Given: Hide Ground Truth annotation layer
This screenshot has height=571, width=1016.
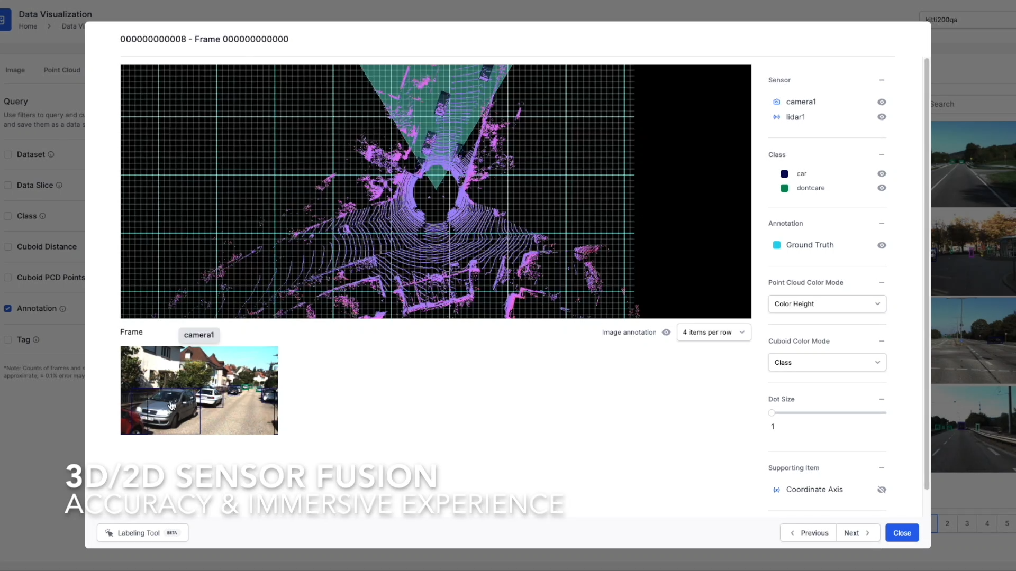Looking at the screenshot, I should tap(881, 244).
